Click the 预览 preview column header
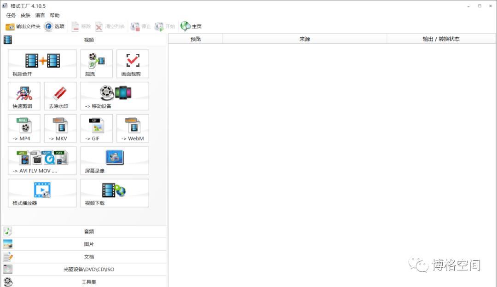497x287 pixels. pyautogui.click(x=196, y=39)
